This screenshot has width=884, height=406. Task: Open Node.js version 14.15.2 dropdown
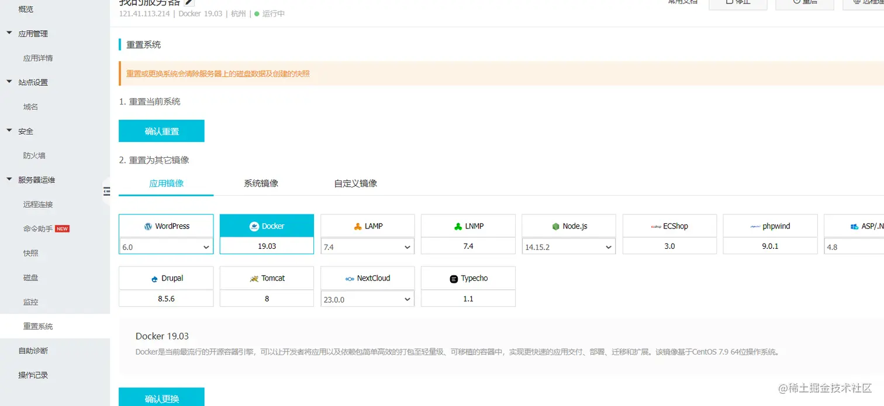pos(569,247)
